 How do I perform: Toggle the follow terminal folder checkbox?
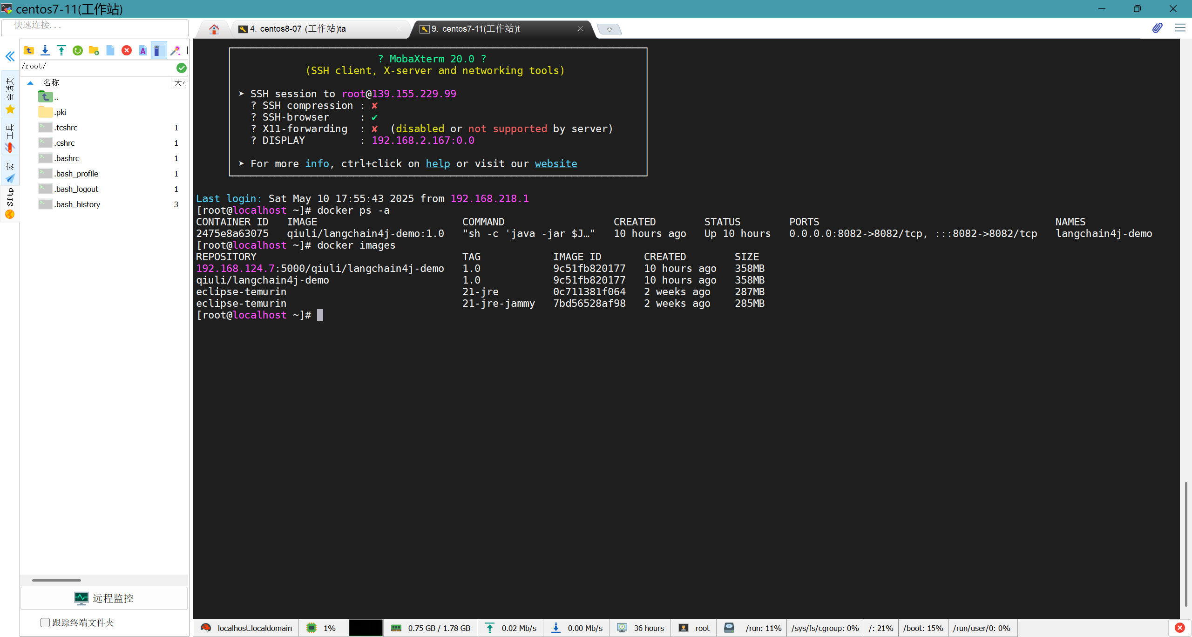45,623
